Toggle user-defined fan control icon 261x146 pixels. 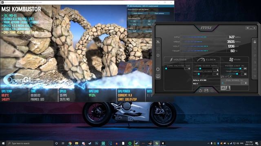[x=228, y=88]
